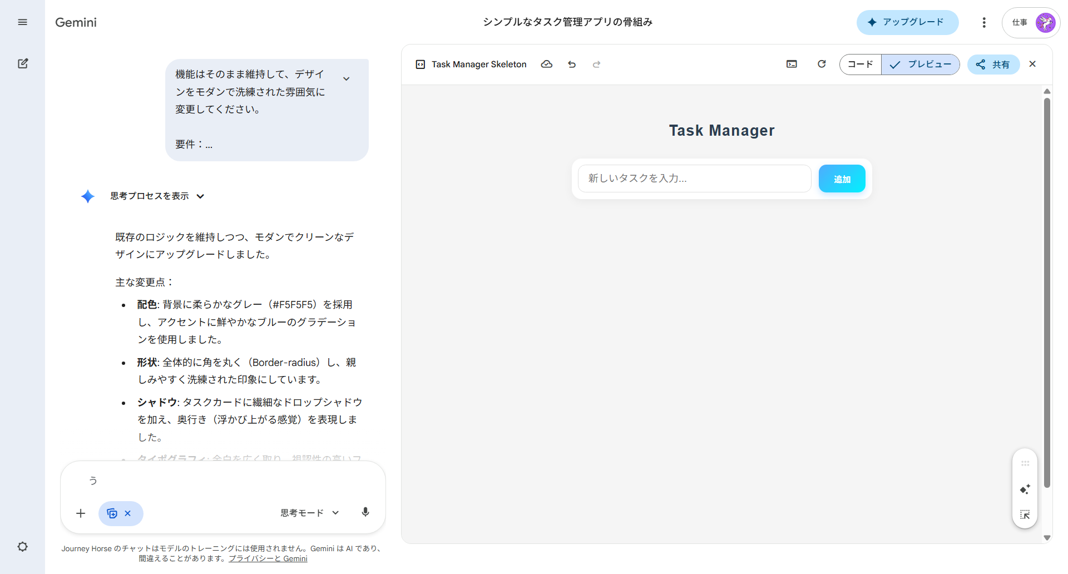Undo the last canvas change

click(x=572, y=64)
